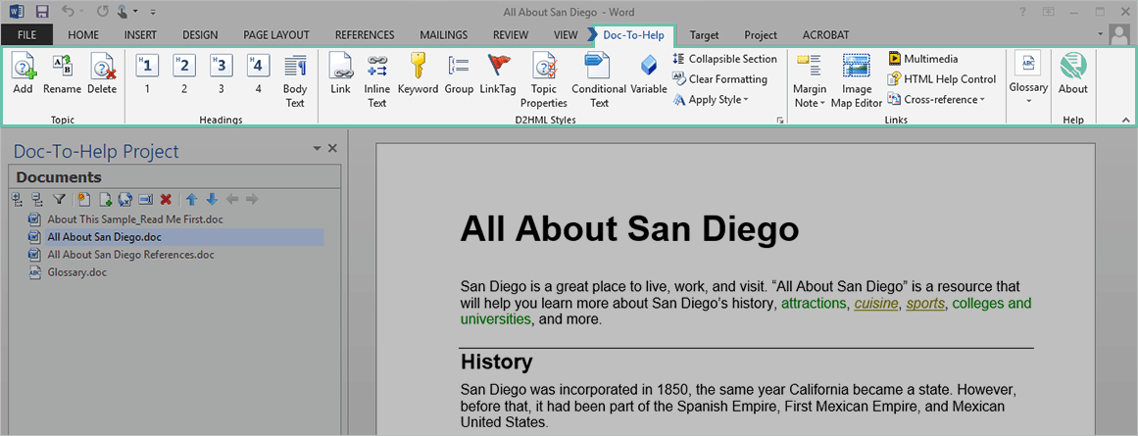Click the Undo button
Viewport: 1138px width, 436px height.
tap(69, 11)
